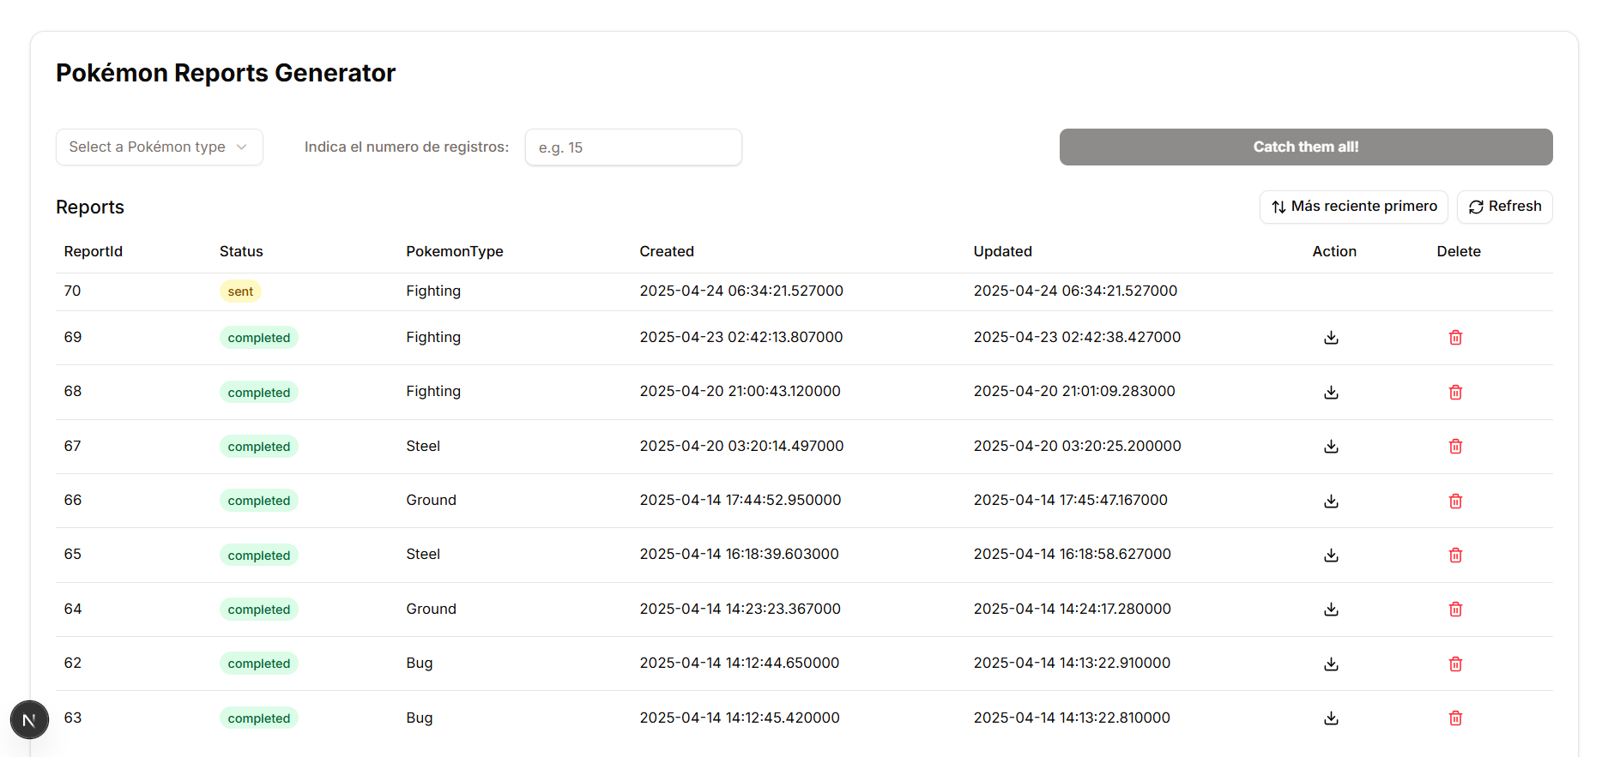Download report 69
Viewport: 1602px width, 757px height.
point(1331,338)
